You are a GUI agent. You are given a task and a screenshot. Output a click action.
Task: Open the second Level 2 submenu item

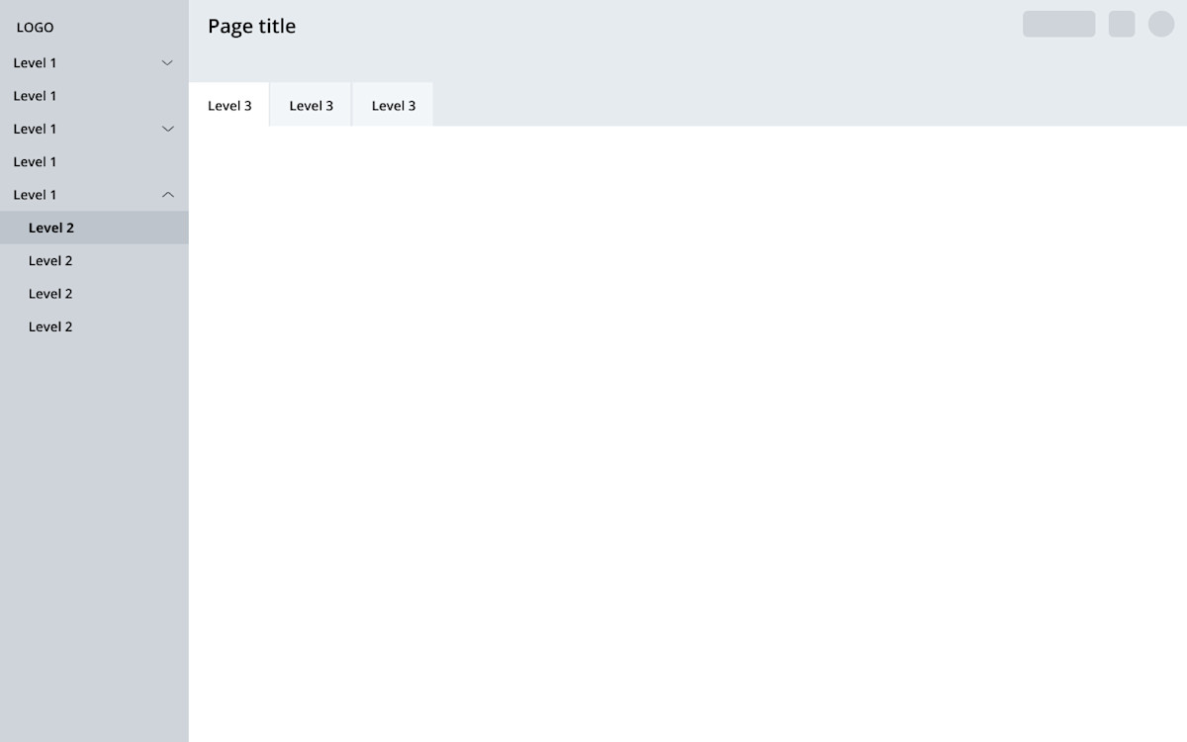50,261
